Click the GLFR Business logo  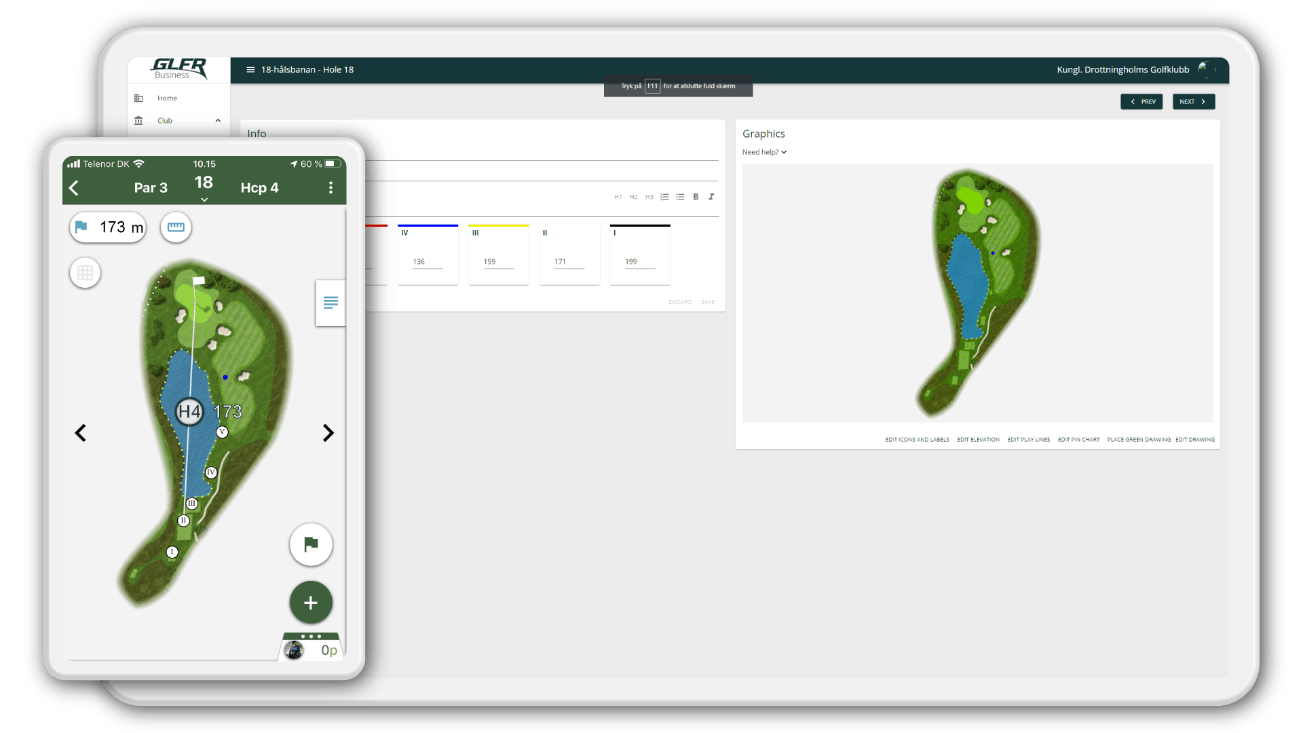pos(179,69)
